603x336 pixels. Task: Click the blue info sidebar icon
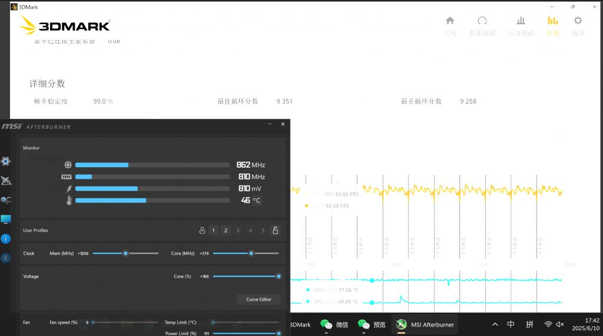[x=5, y=238]
